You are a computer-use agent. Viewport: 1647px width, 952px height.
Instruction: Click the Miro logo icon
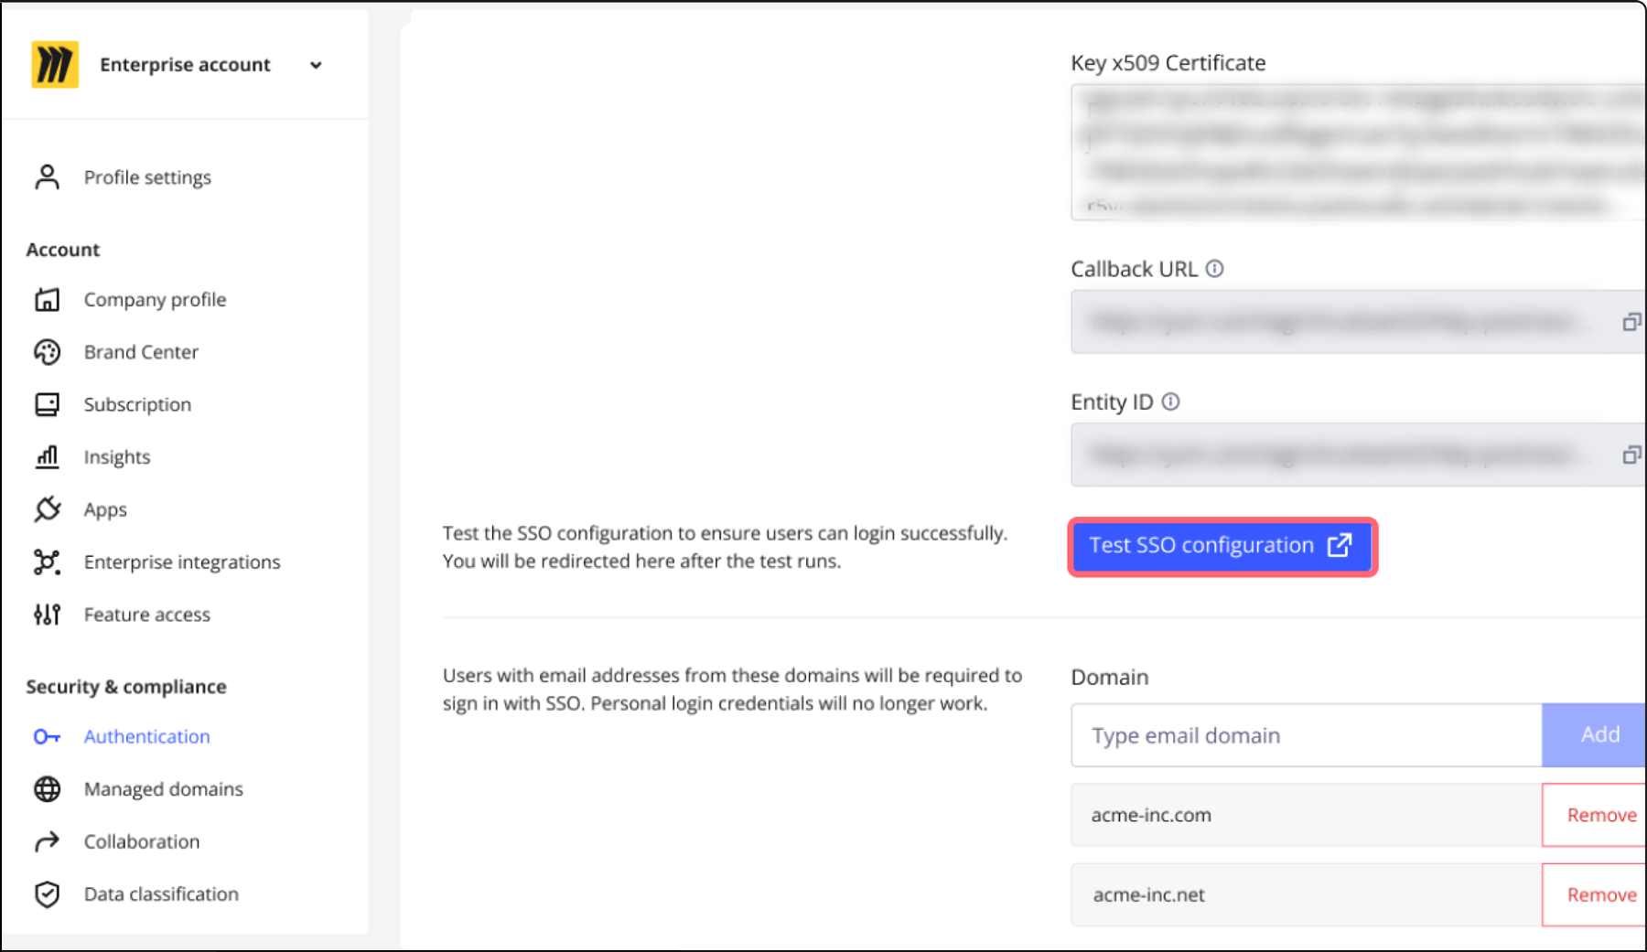[55, 65]
